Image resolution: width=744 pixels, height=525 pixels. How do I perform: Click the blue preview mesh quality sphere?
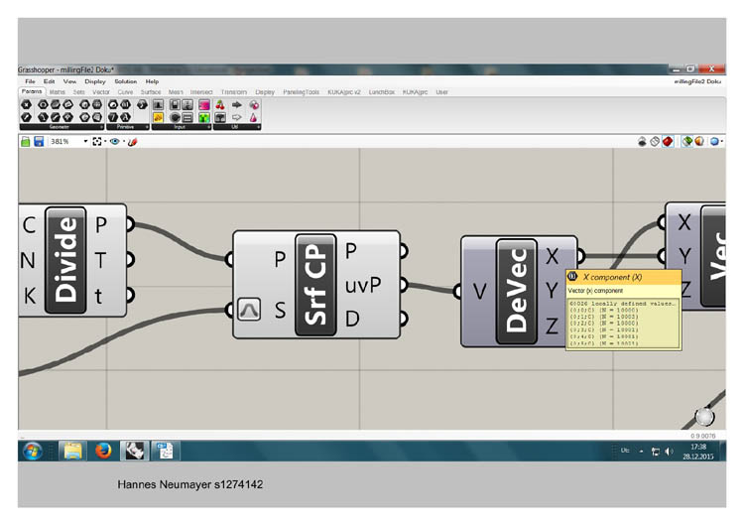713,142
